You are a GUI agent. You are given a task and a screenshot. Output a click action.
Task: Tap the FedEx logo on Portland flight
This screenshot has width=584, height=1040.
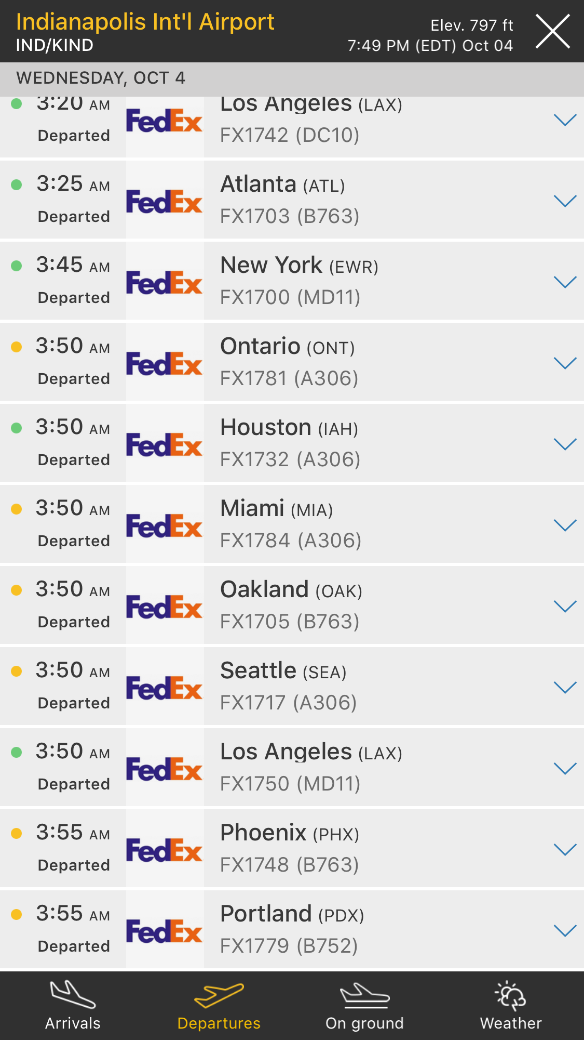pos(165,931)
